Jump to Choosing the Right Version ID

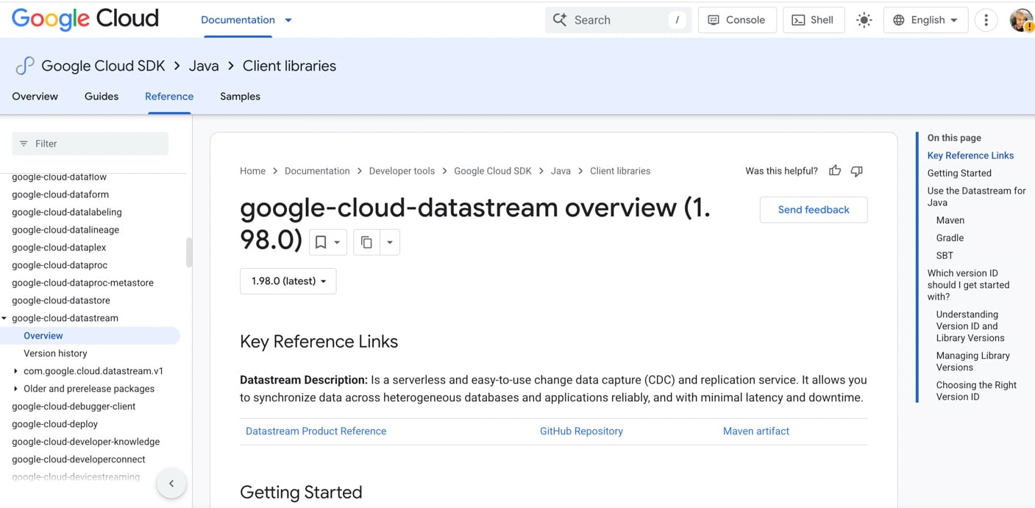coord(976,391)
